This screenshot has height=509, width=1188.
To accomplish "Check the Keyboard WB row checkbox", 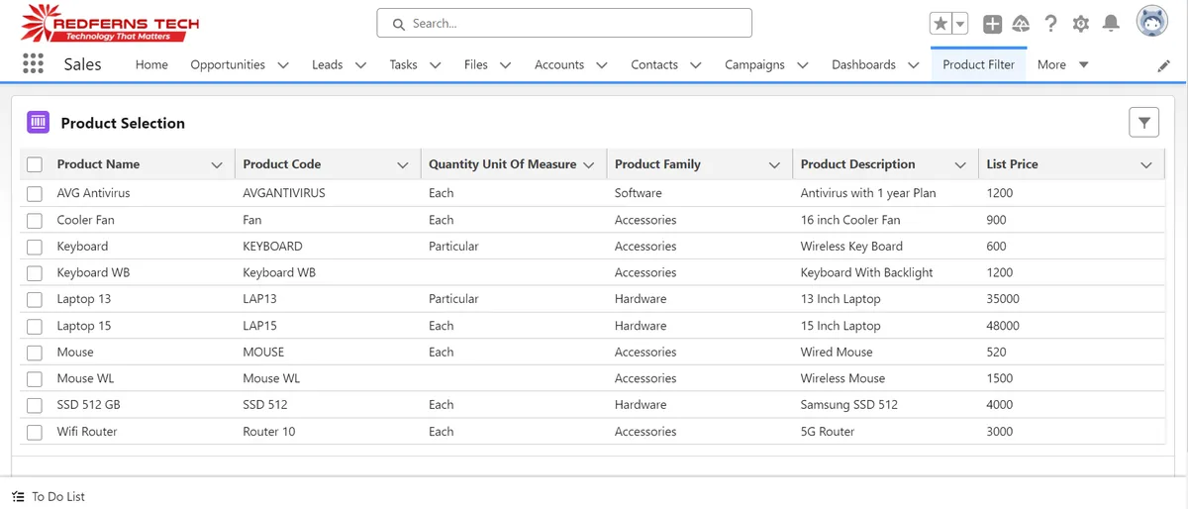I will pyautogui.click(x=35, y=272).
